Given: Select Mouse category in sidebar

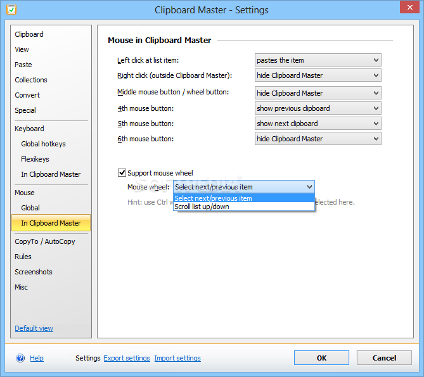Looking at the screenshot, I should point(24,193).
